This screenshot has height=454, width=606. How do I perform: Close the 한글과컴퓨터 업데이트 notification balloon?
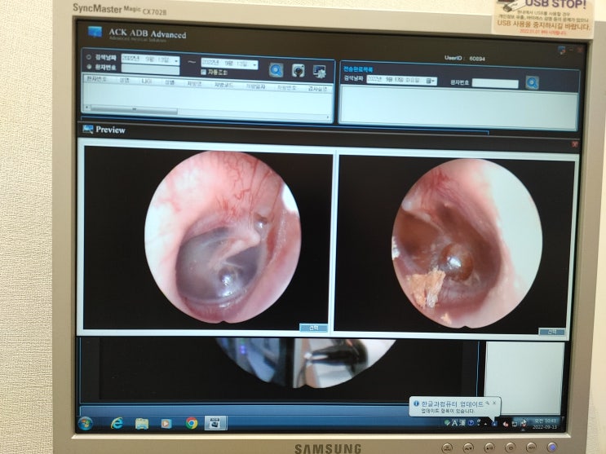click(x=494, y=403)
